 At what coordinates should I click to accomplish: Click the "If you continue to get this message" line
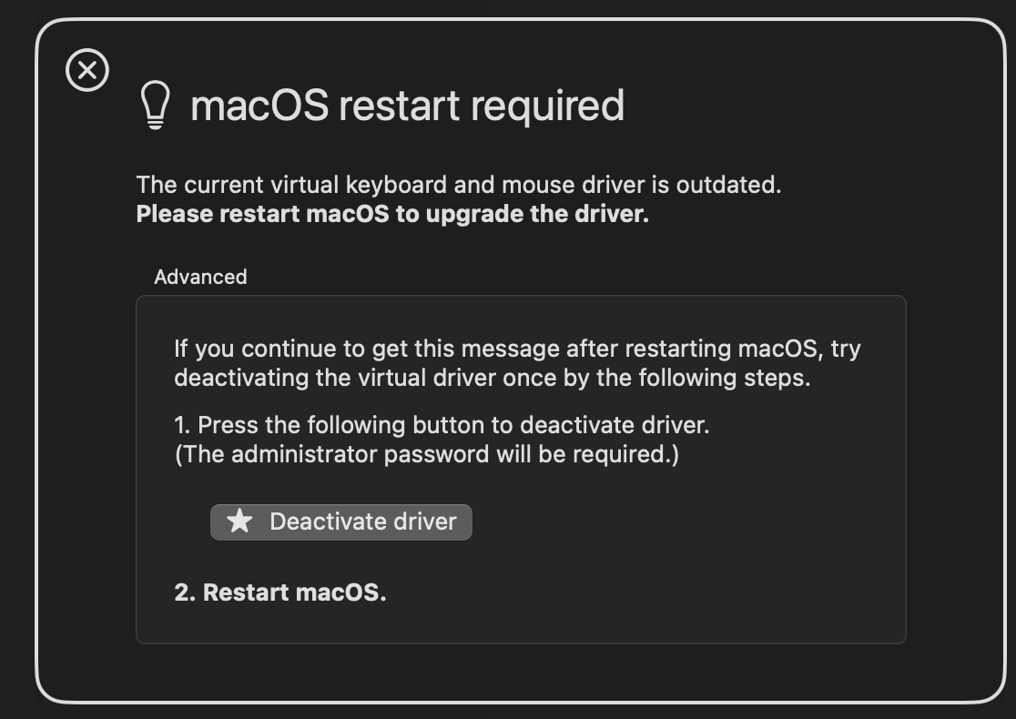(517, 349)
